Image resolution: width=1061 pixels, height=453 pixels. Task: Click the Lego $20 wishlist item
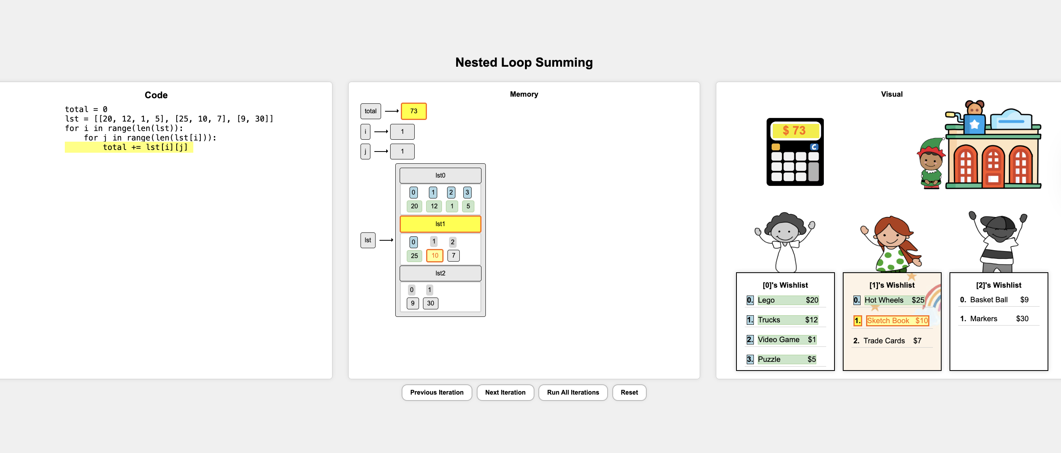(787, 300)
